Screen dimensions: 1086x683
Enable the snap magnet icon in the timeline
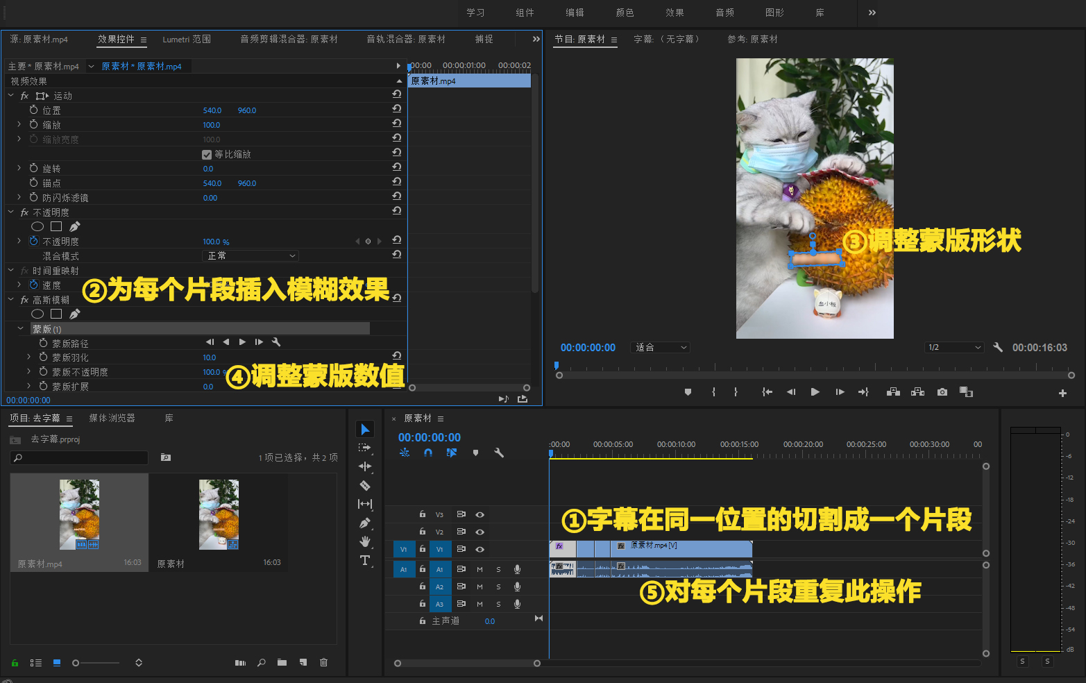click(428, 453)
